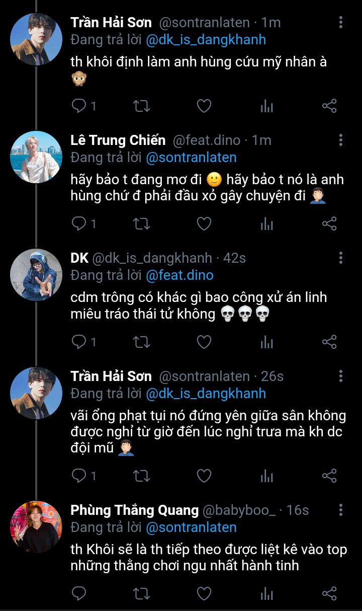Like DK's tweet with skull emojis
This screenshot has height=611, width=362.
coord(204,342)
